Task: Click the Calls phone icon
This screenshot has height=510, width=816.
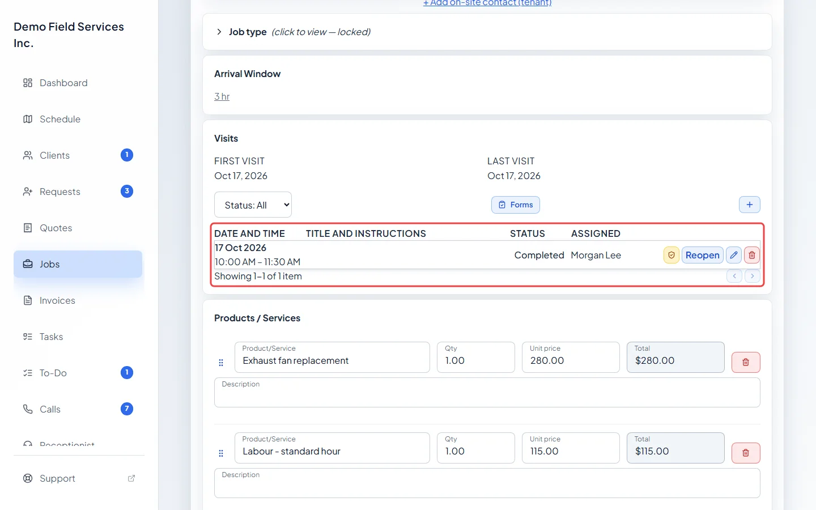Action: (x=28, y=409)
